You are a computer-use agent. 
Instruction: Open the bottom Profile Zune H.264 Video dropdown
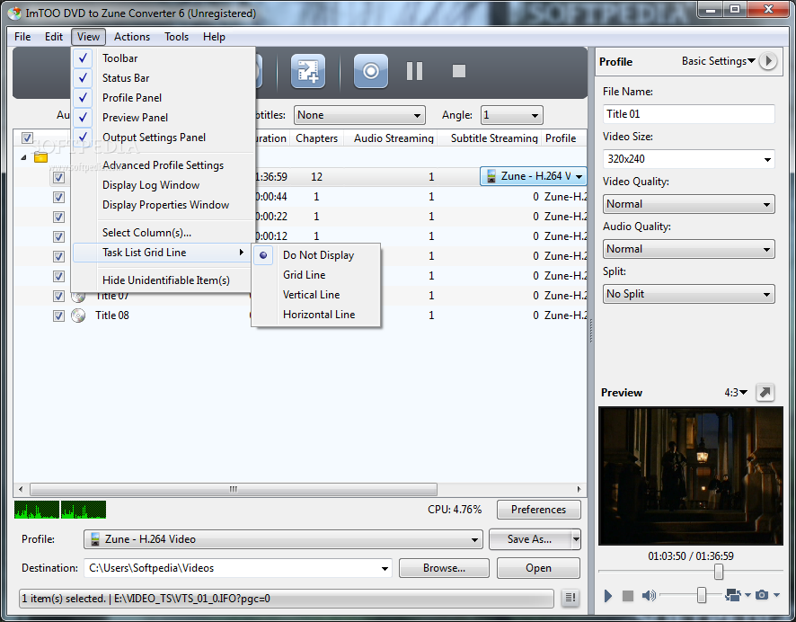pyautogui.click(x=283, y=539)
